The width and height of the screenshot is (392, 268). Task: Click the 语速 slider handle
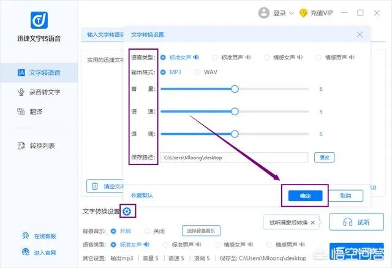click(235, 112)
